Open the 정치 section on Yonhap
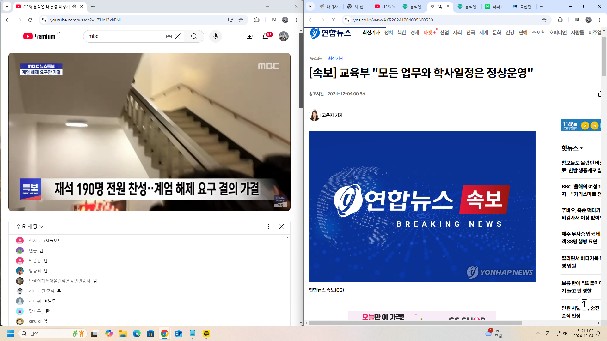607x341 pixels. pos(389,33)
